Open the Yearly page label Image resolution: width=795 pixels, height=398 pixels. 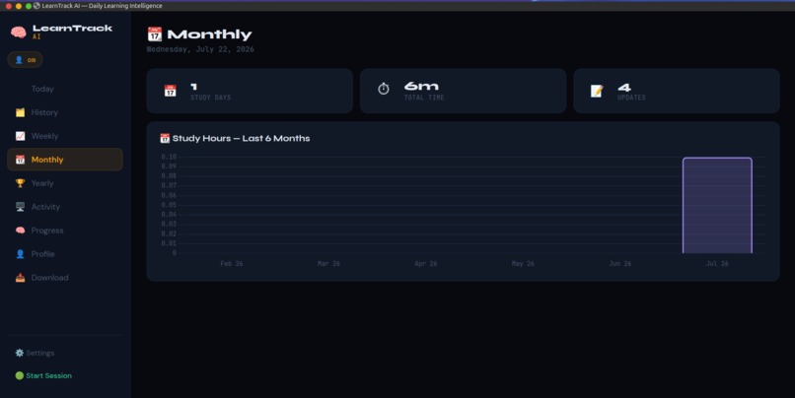tap(42, 183)
